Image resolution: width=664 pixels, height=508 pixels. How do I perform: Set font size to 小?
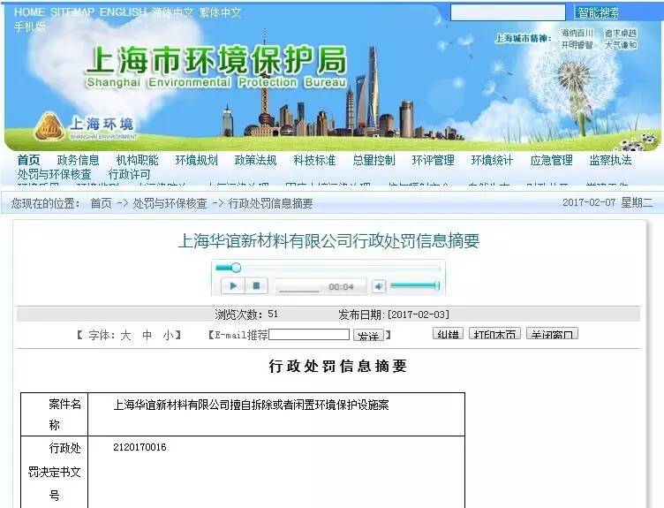pos(168,335)
